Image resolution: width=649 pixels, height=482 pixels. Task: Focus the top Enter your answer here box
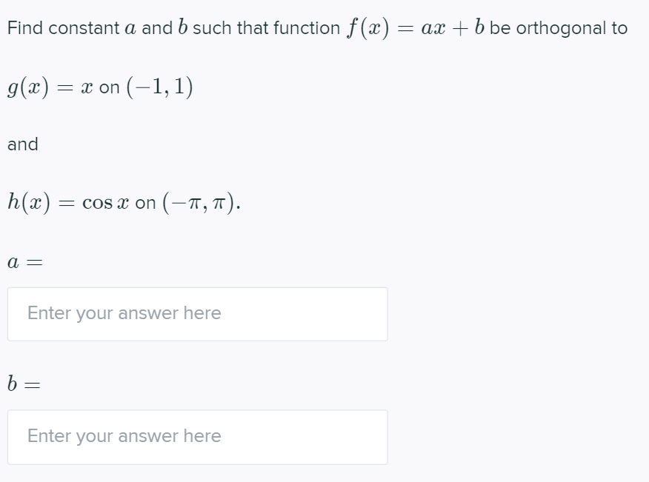click(x=197, y=313)
